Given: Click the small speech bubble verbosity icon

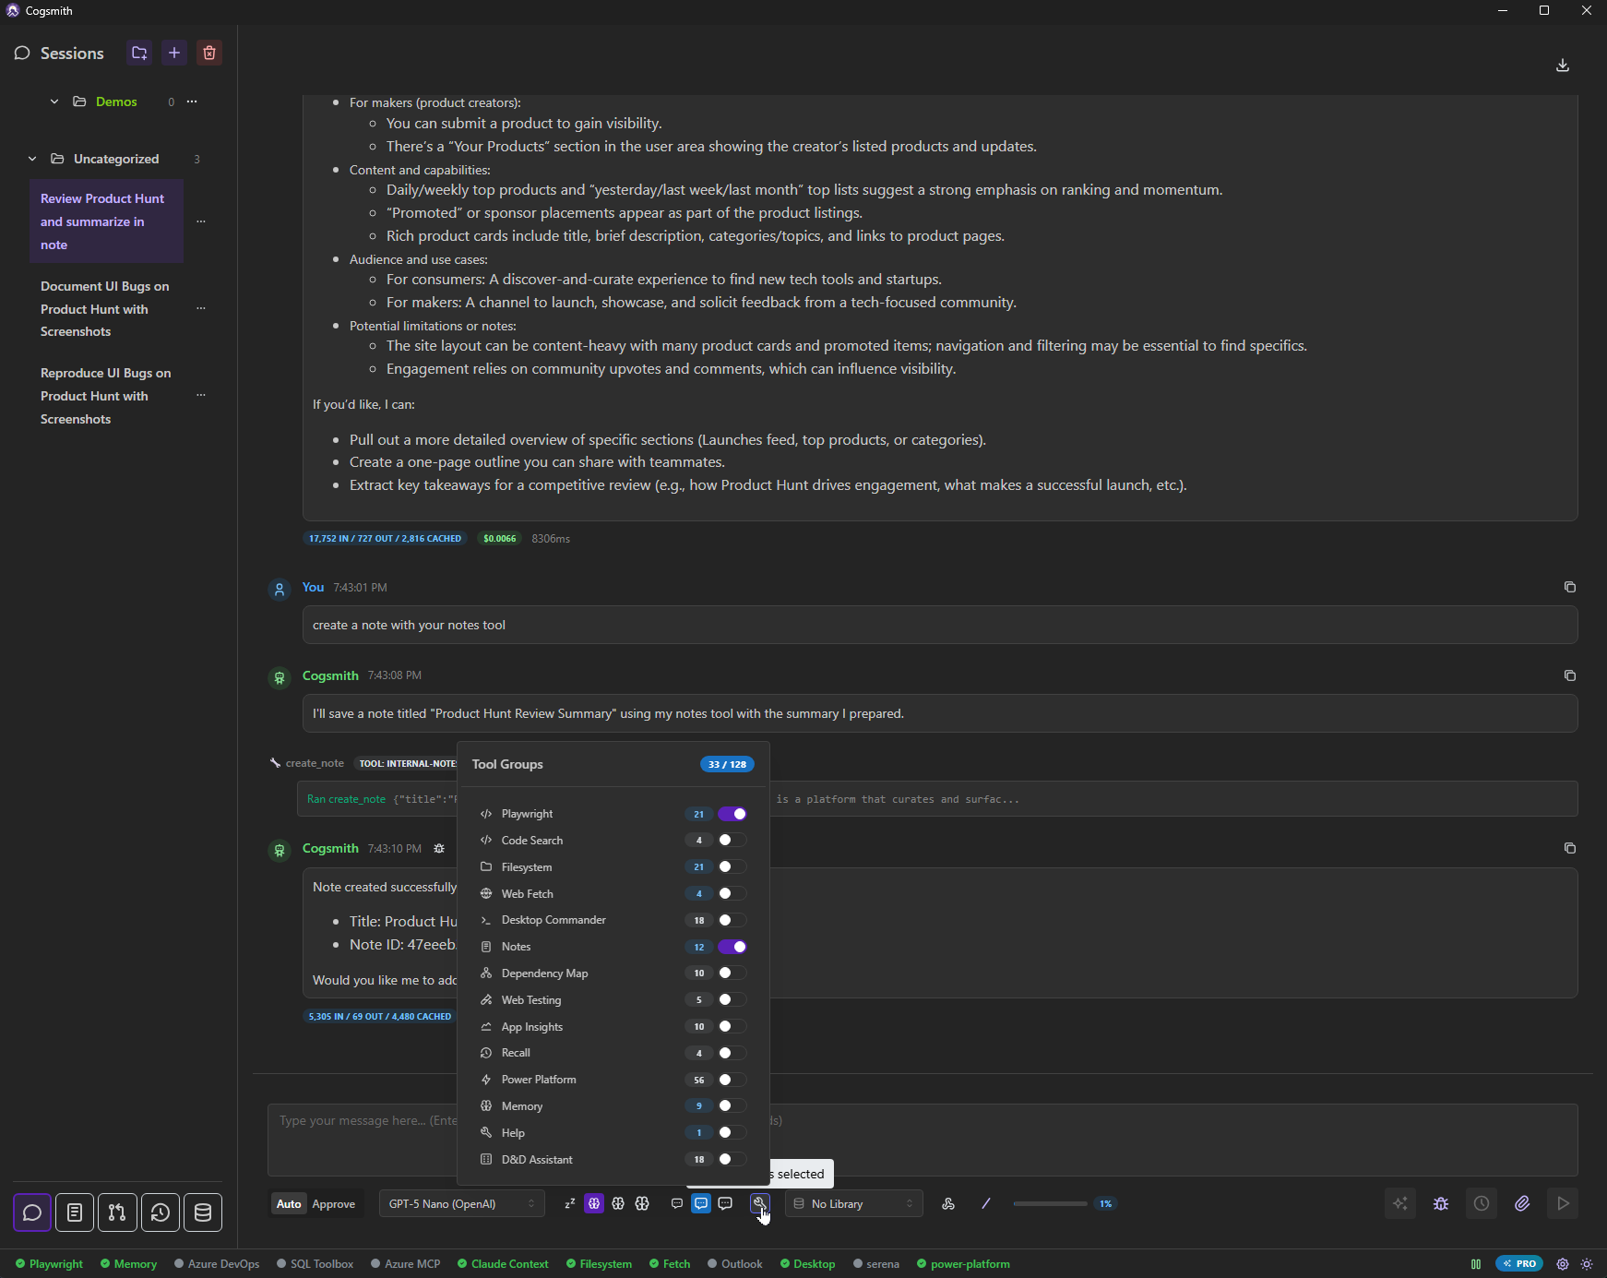Looking at the screenshot, I should 677,1203.
